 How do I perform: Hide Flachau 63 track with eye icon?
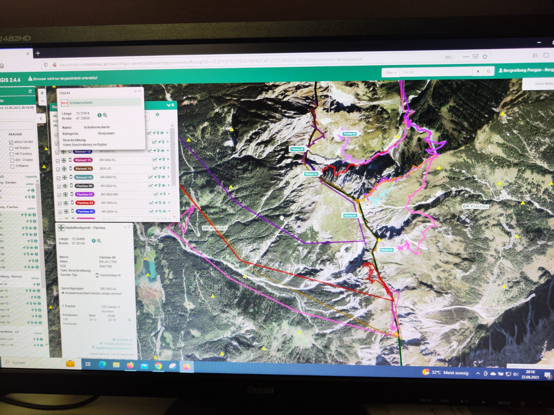(x=164, y=211)
